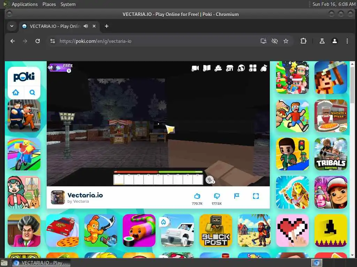Select the VECTARIA.IO taskbar window button

click(41, 263)
